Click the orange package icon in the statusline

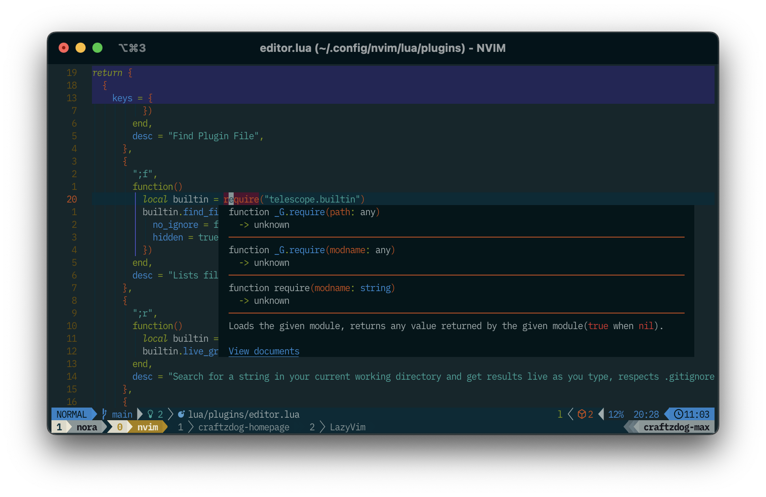coord(582,414)
